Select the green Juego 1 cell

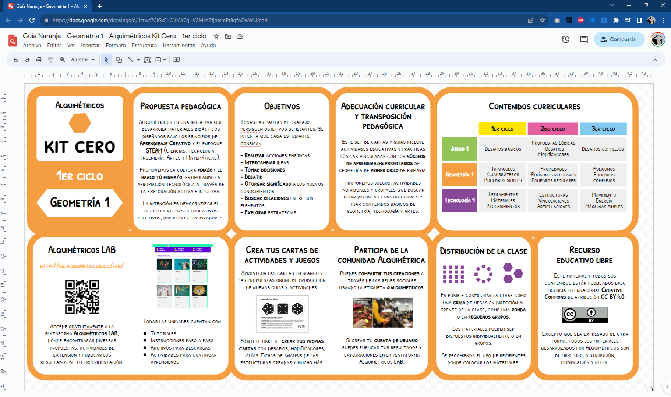tap(459, 149)
